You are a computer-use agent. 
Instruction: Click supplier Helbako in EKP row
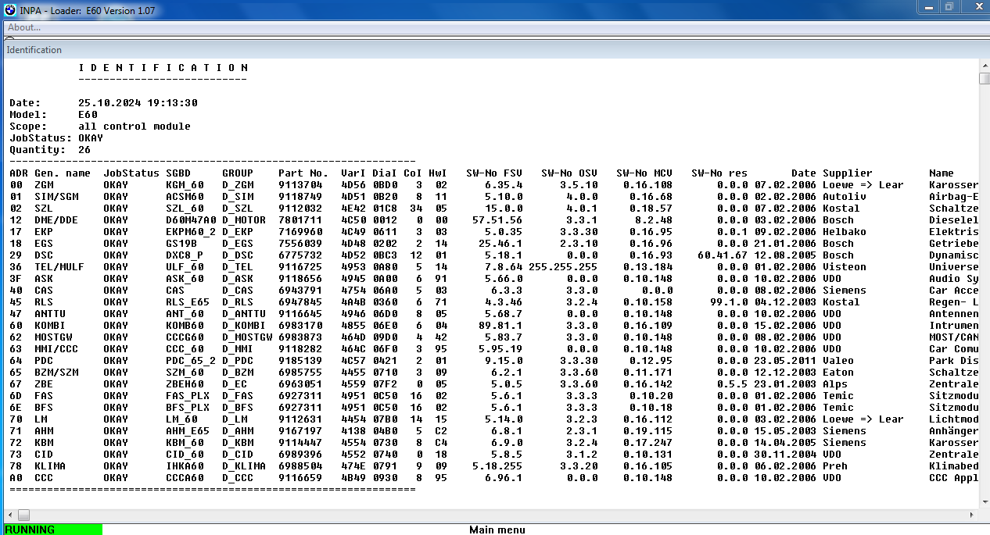point(845,231)
